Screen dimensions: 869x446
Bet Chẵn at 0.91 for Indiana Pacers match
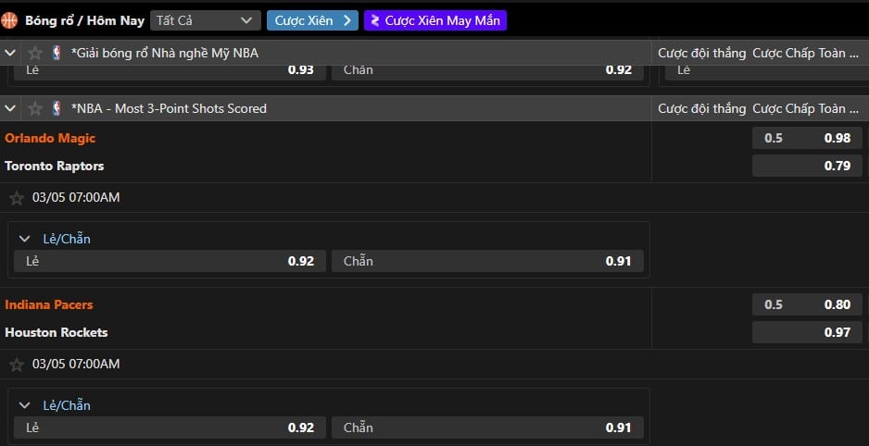tap(487, 427)
